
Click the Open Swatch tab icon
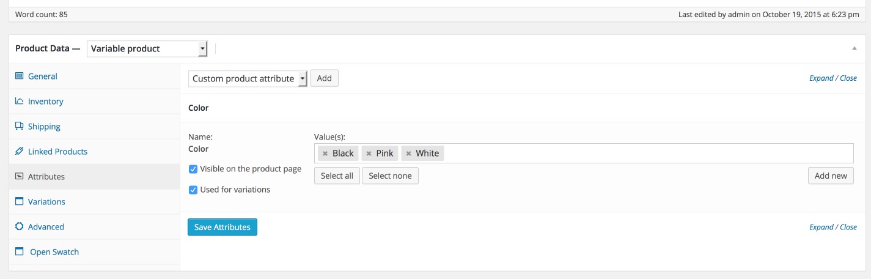click(20, 252)
